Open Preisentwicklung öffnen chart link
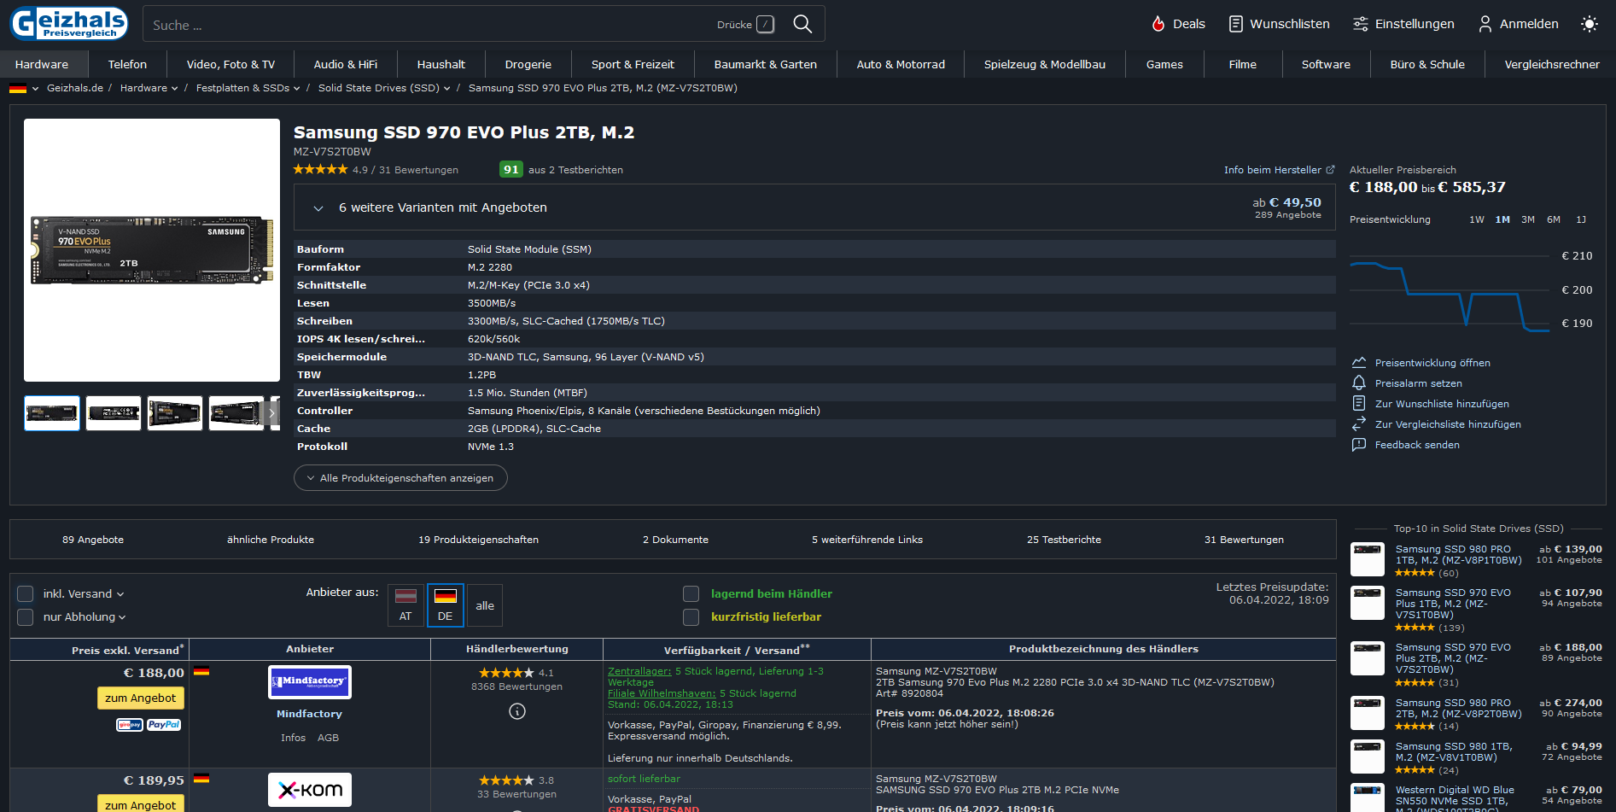The image size is (1616, 812). [1422, 363]
